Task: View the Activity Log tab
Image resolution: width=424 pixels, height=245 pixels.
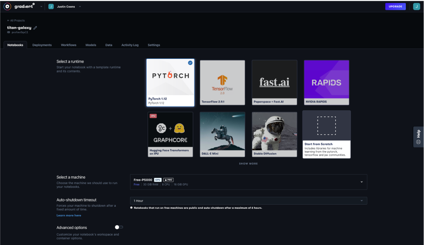Action: point(130,45)
